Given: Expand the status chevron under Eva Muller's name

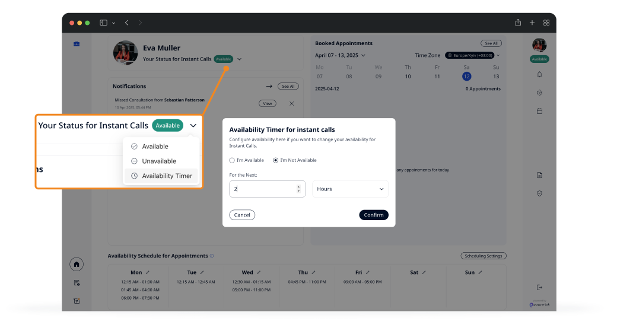Looking at the screenshot, I should point(239,59).
